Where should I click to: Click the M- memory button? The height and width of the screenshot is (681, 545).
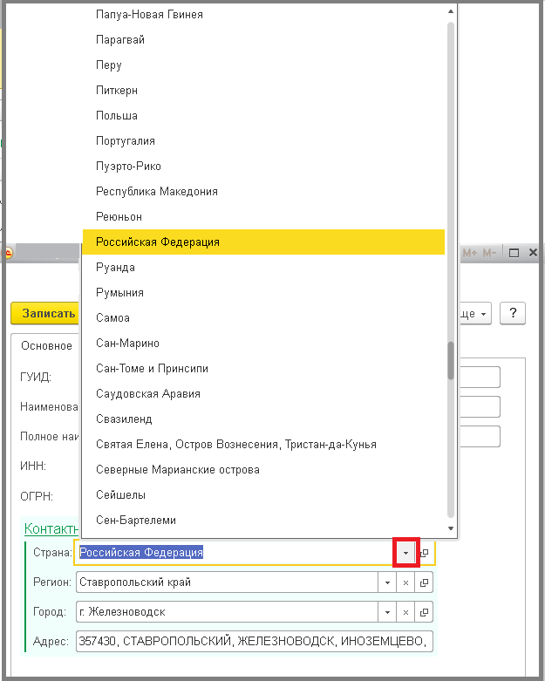click(489, 253)
